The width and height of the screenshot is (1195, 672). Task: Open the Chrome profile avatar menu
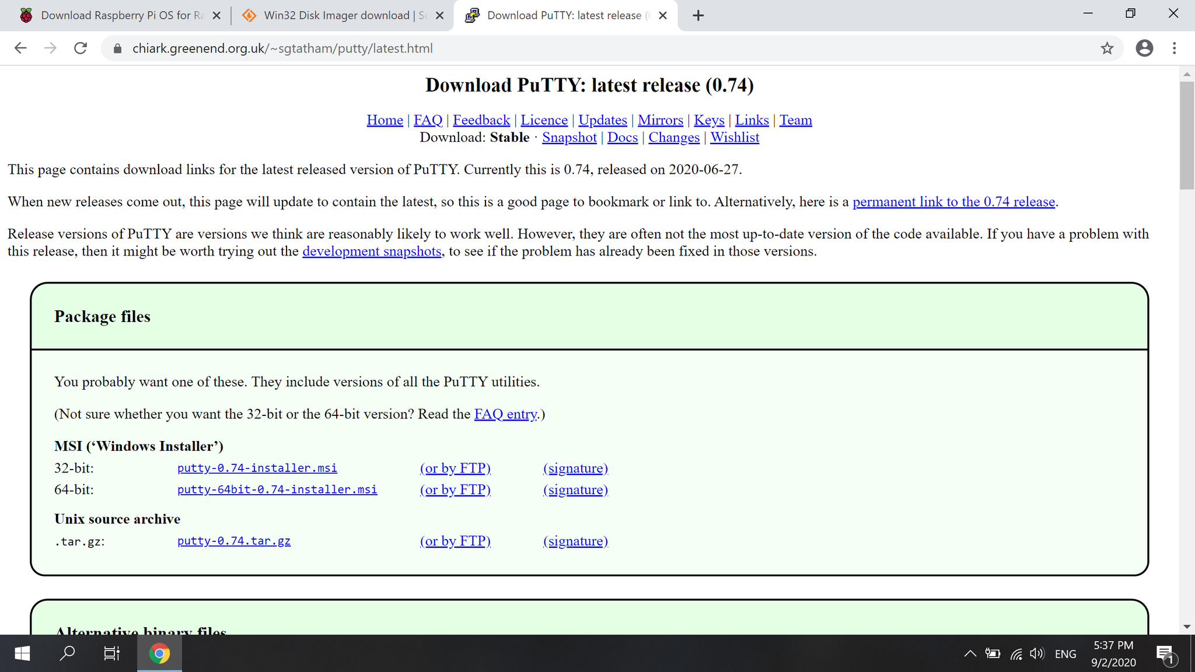coord(1144,48)
